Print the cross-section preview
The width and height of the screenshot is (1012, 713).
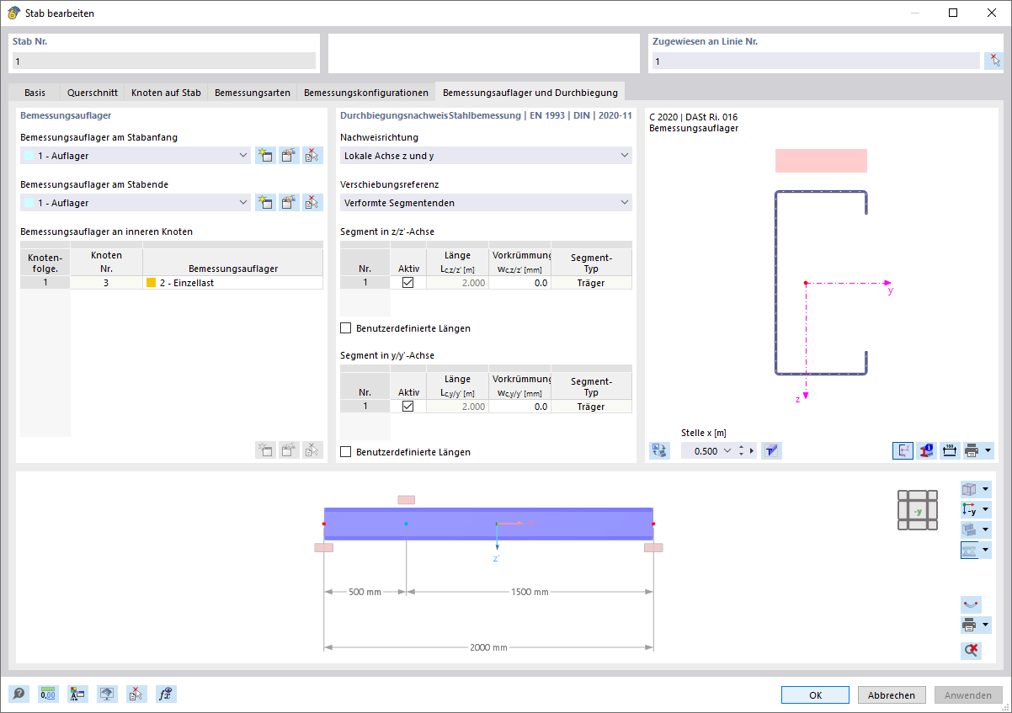[x=972, y=450]
